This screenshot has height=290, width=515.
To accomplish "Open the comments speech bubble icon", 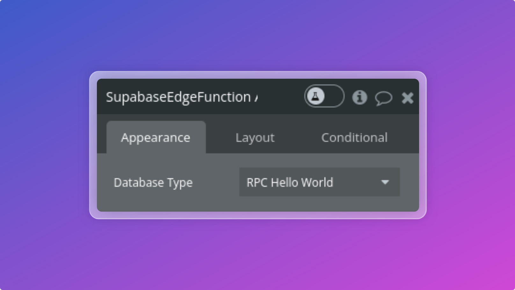I will click(x=383, y=98).
